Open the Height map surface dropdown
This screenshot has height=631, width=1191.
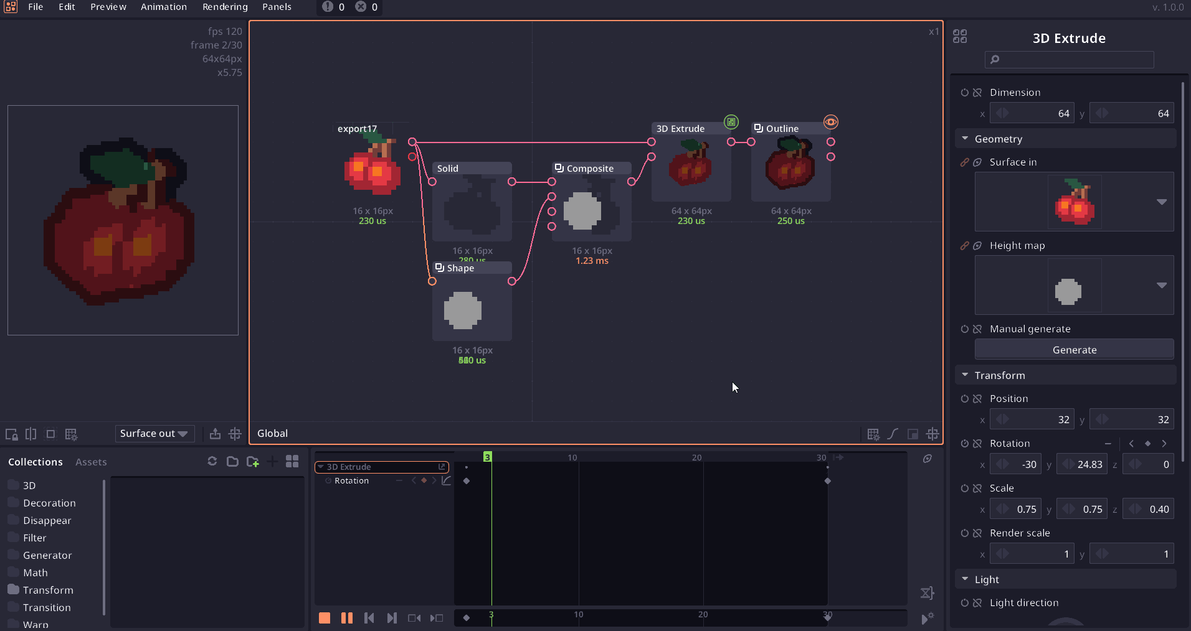(x=1161, y=285)
